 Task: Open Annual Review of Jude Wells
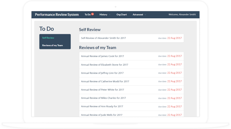point(102,115)
